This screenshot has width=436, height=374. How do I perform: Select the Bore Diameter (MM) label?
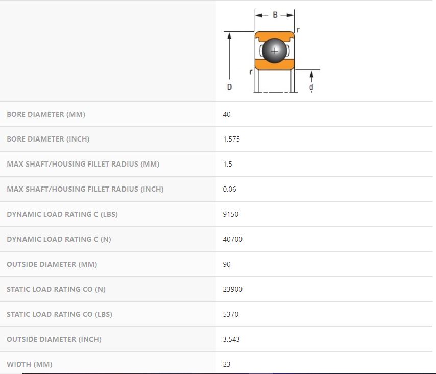click(x=46, y=114)
